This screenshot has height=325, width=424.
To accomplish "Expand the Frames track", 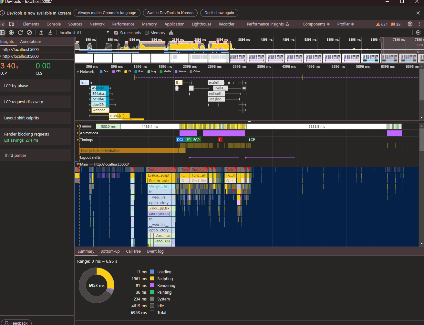I will [78, 126].
